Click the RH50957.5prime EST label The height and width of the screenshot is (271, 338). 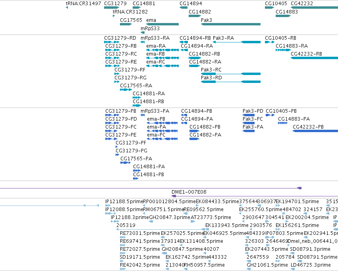[x=204, y=265]
